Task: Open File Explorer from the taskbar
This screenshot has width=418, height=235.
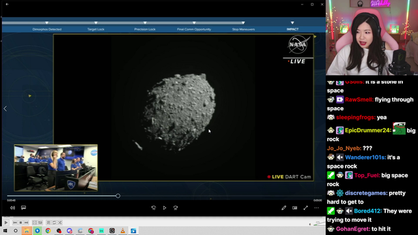Action: pos(27,230)
